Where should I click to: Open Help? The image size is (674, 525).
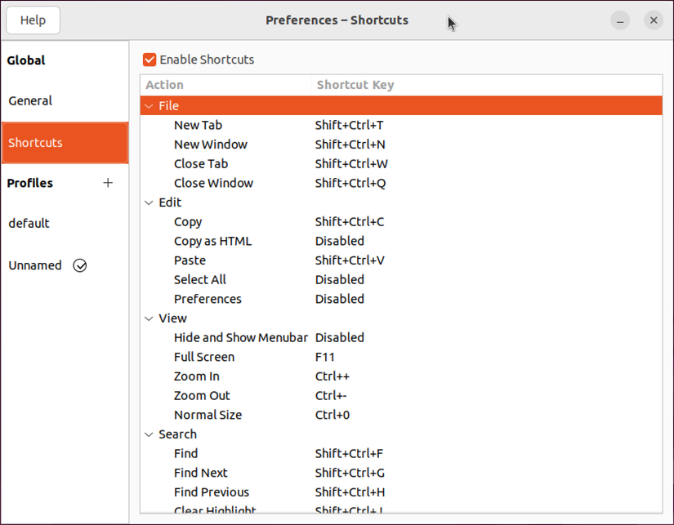click(33, 20)
